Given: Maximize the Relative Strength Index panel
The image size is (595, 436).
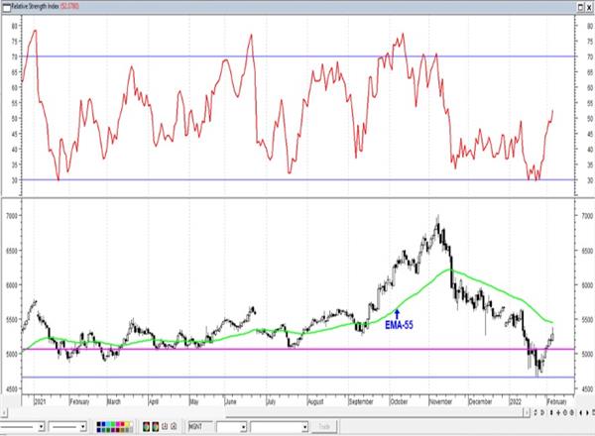Looking at the screenshot, I should [x=581, y=7].
